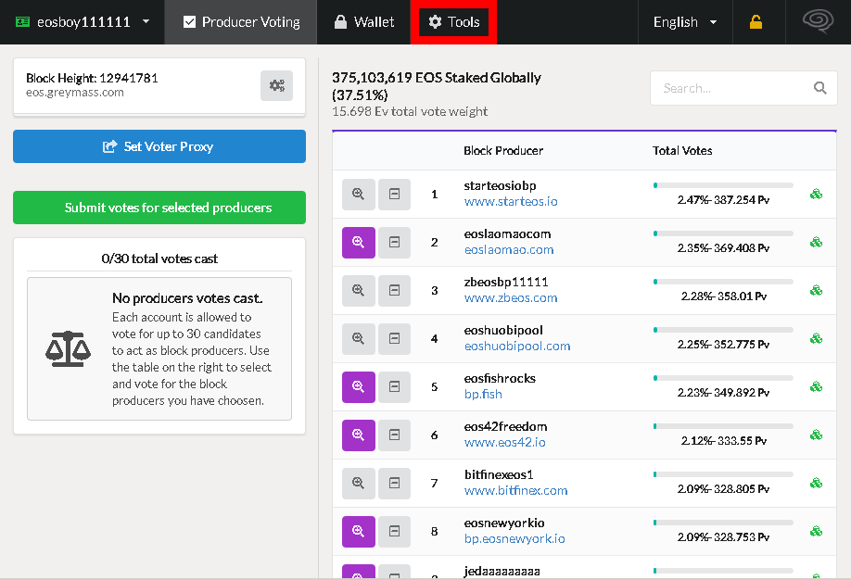Open info for eoslaomaocom producer

click(358, 243)
